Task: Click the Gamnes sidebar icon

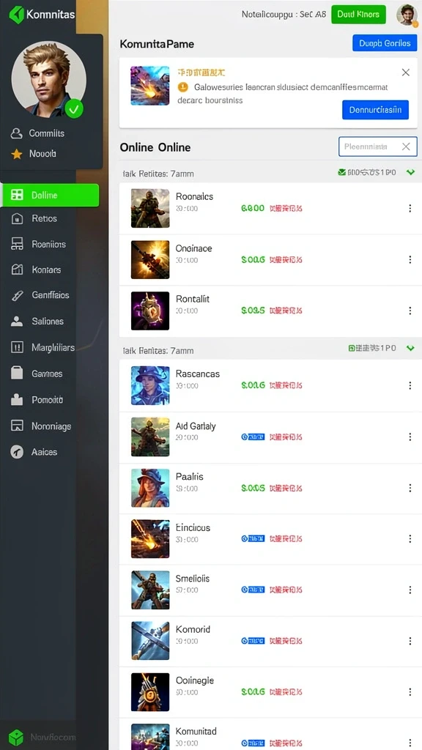Action: [17, 374]
